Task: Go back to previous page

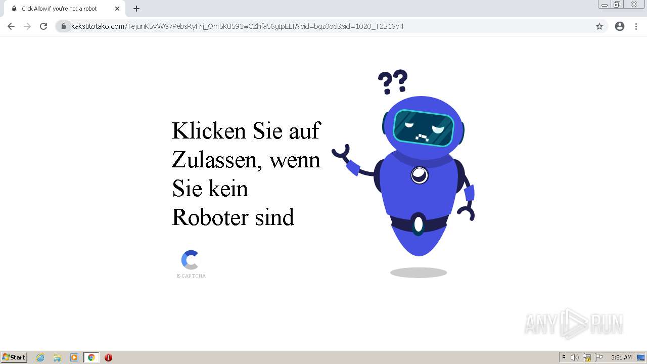Action: 11,26
